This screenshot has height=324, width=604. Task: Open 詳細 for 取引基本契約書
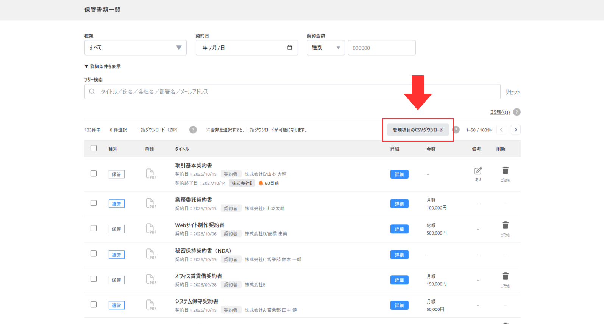pyautogui.click(x=399, y=174)
